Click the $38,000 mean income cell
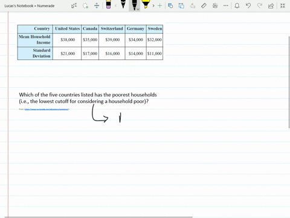Image resolution: width=290 pixels, height=218 pixels. (x=67, y=40)
